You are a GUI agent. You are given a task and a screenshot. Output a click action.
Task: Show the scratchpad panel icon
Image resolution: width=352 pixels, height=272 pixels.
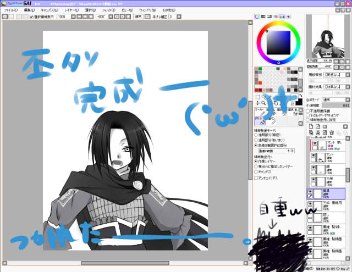[x=289, y=16]
